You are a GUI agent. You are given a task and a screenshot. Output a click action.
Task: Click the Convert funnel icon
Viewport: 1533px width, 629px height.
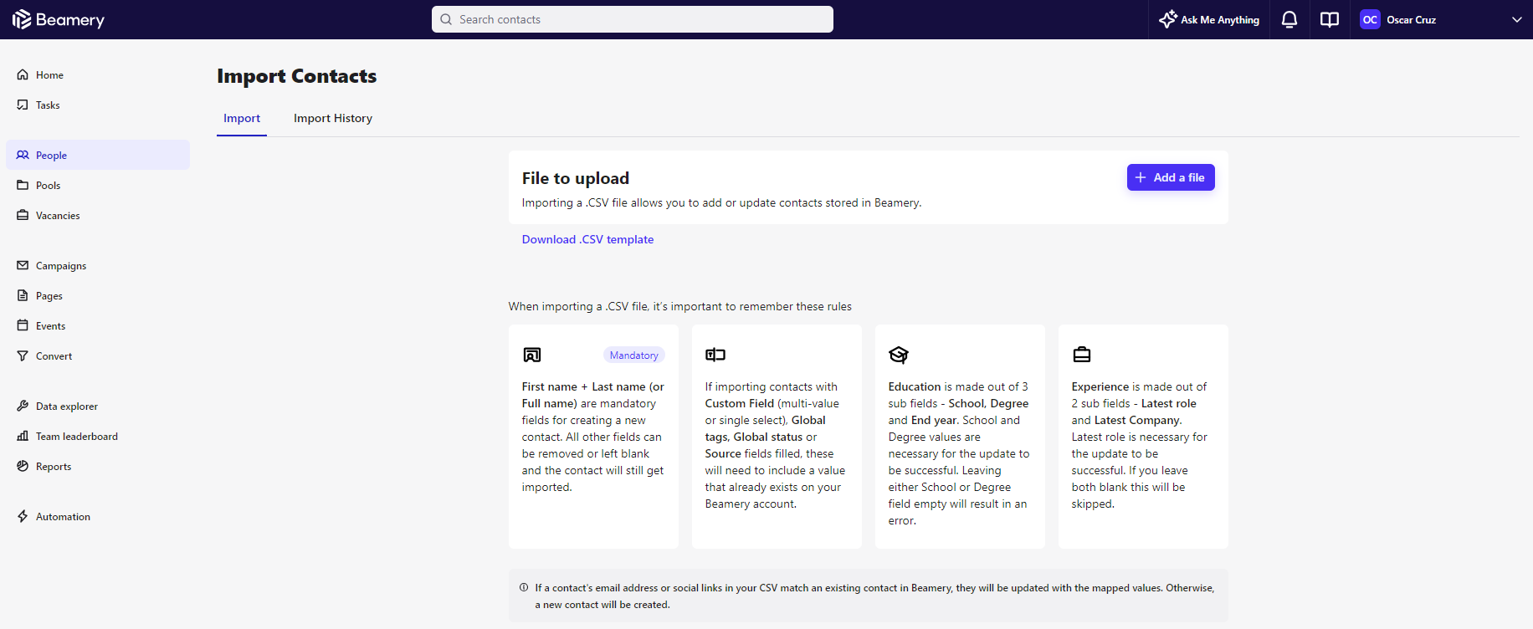point(23,355)
